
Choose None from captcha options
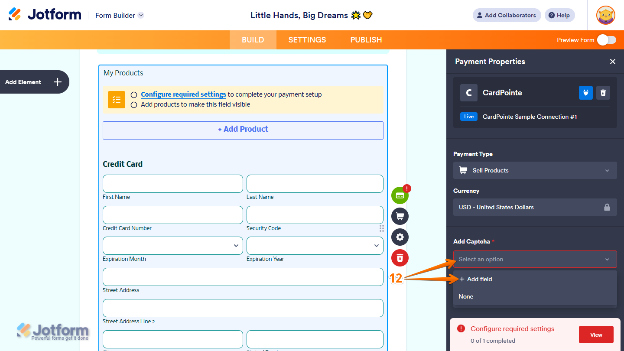[535, 296]
